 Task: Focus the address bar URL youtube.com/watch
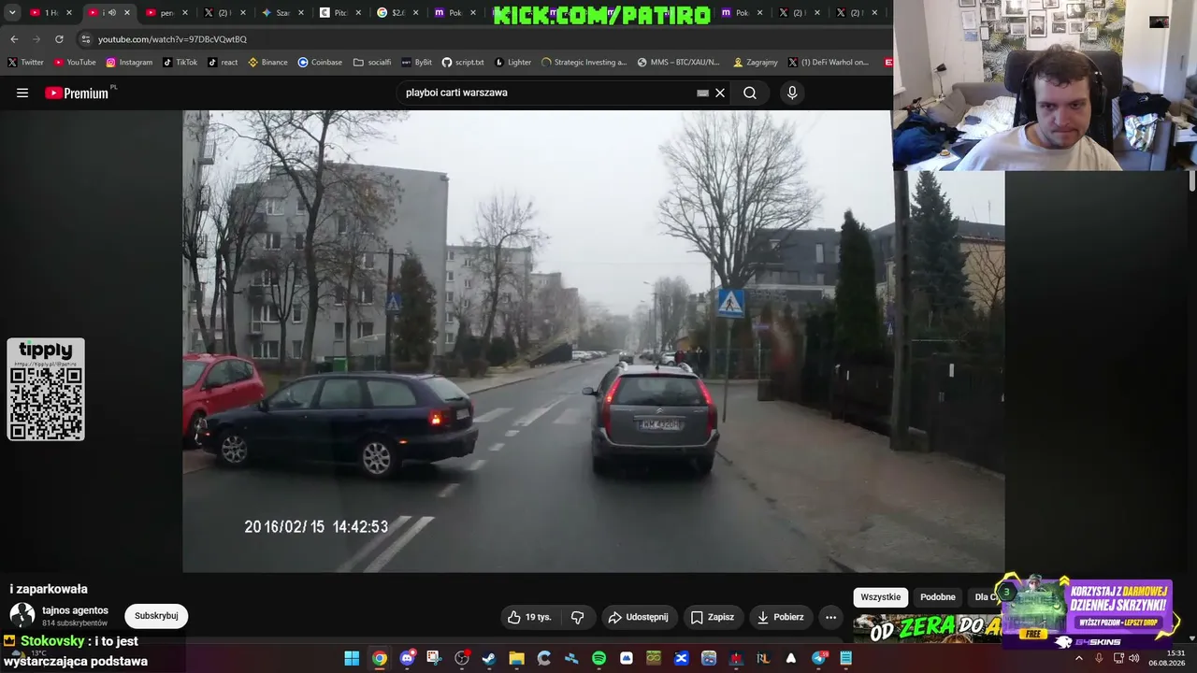(x=172, y=39)
